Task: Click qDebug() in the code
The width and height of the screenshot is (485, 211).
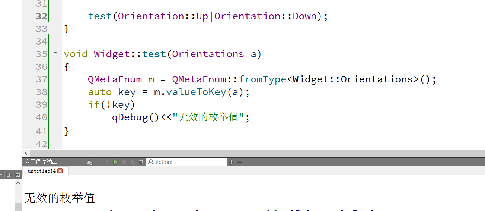Action: (136, 117)
